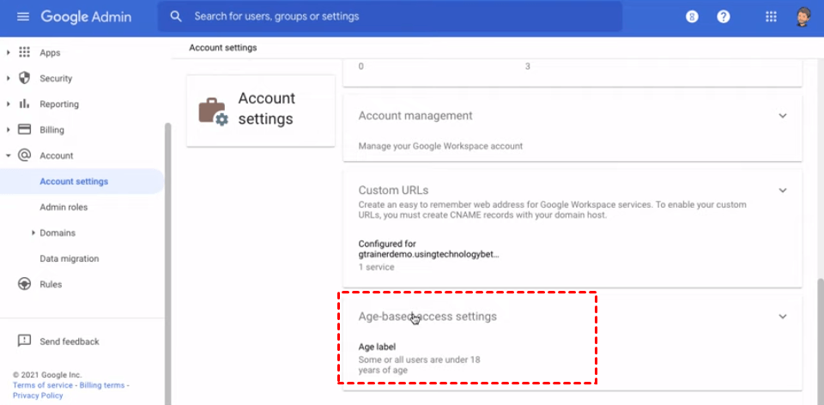Viewport: 824px width, 405px height.
Task: Click the Billing credit card icon
Action: tap(24, 130)
